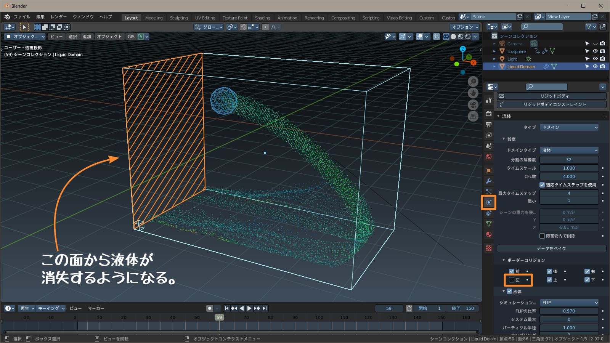This screenshot has width=610, height=343.
Task: Click the pan view hand gizmo
Action: point(473,93)
